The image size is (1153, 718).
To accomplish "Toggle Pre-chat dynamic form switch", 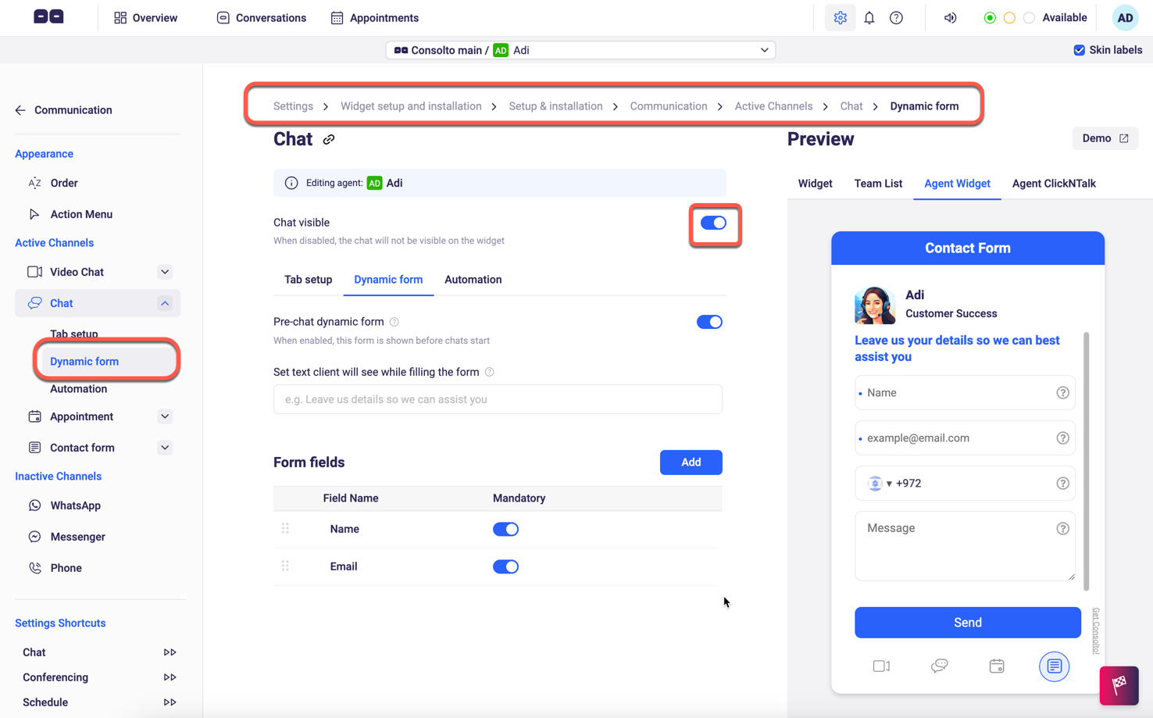I will click(x=709, y=322).
